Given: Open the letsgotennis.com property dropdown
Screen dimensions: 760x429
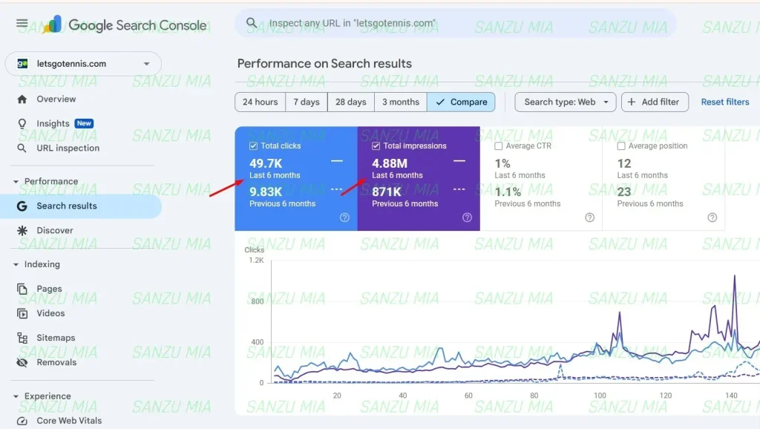Looking at the screenshot, I should 83,64.
